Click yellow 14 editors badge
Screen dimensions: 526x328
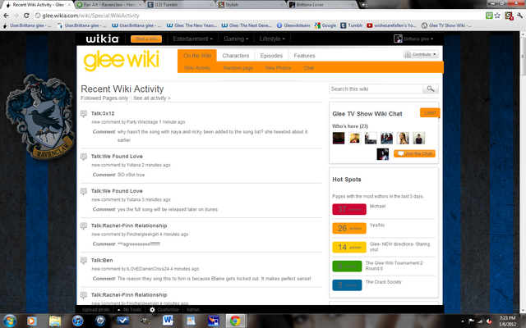tap(349, 247)
